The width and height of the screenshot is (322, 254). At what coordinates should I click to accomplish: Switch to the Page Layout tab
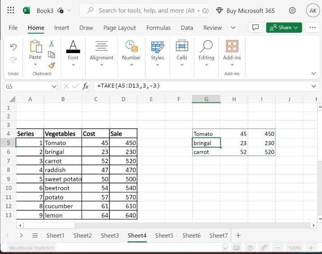pos(119,28)
